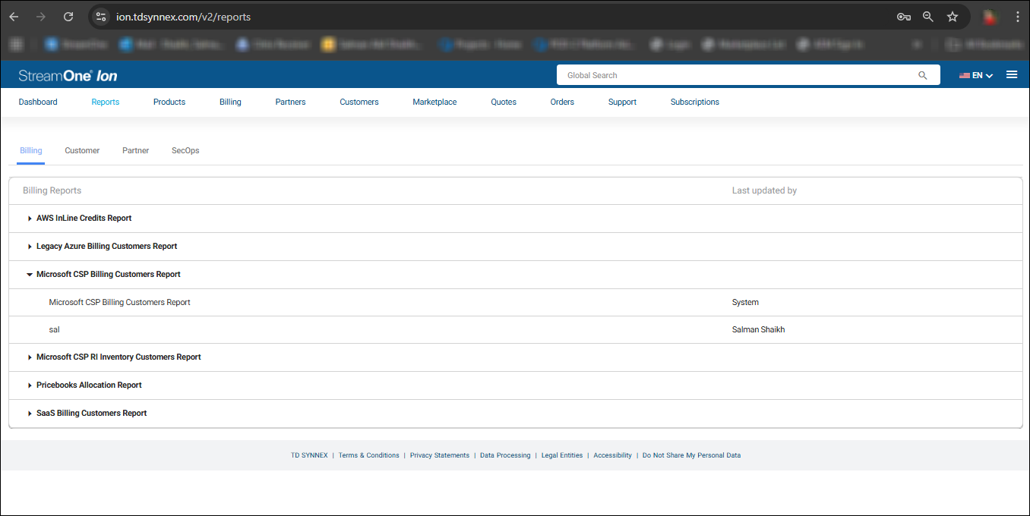Screen dimensions: 1030x516
Task: Open the Support navigation item
Action: [622, 102]
